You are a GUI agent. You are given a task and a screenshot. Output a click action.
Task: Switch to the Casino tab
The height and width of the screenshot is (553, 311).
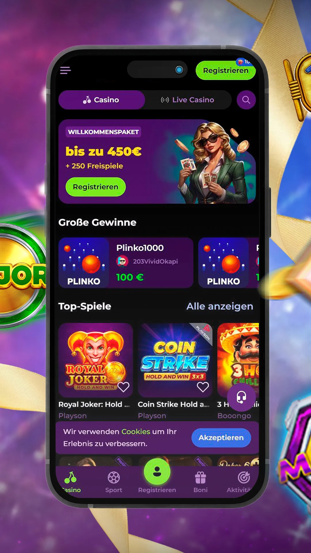point(102,100)
